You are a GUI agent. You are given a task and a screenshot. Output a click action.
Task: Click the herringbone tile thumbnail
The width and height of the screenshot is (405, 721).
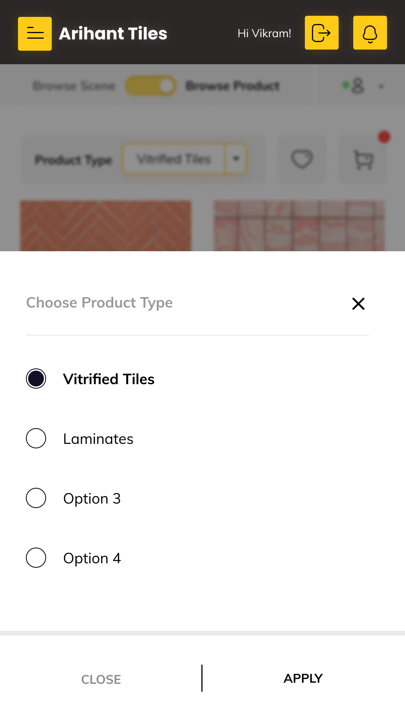point(106,225)
